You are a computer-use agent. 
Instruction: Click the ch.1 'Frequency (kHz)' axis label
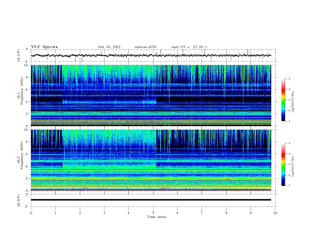point(22,91)
